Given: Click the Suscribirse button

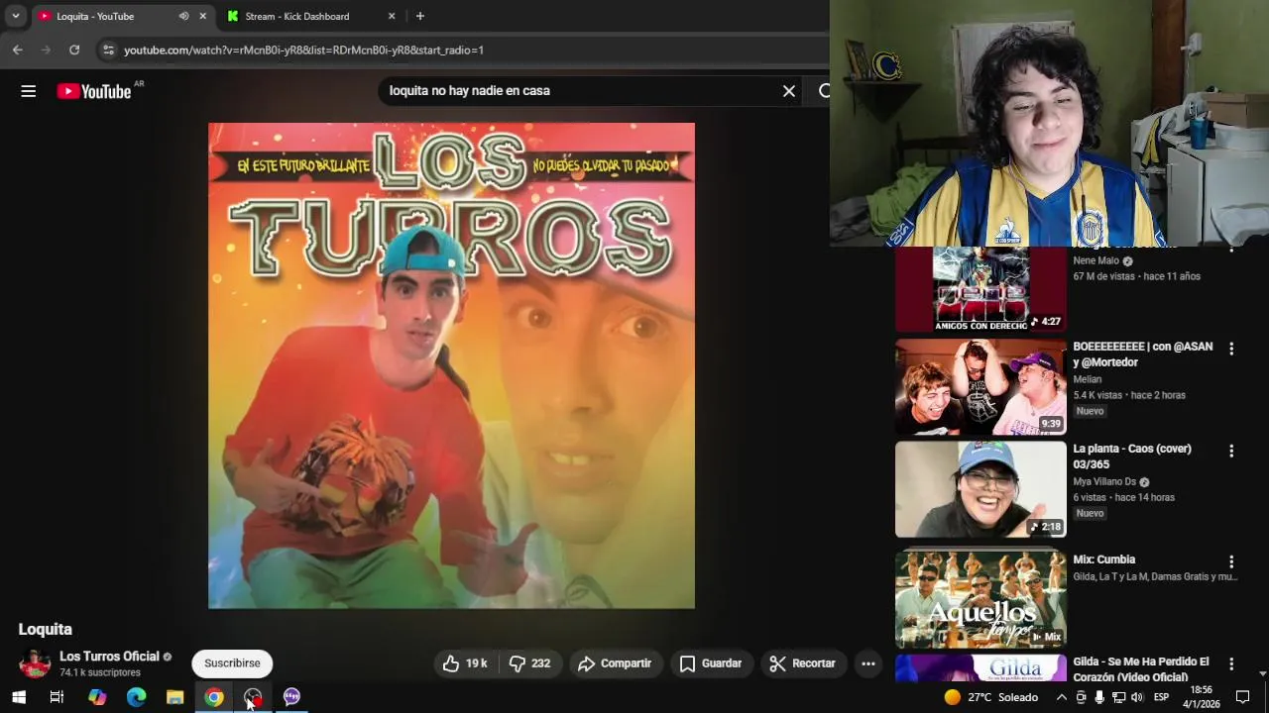Looking at the screenshot, I should coord(232,663).
